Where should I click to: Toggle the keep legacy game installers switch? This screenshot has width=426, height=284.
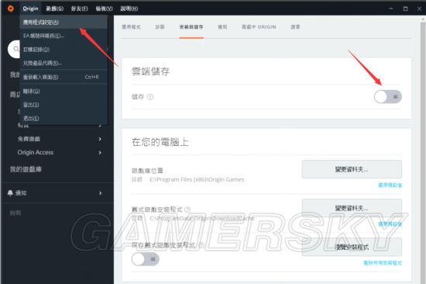coord(146,259)
